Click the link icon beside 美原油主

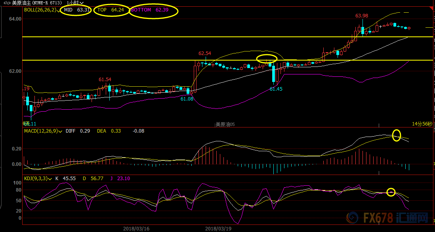(x=7, y=3)
